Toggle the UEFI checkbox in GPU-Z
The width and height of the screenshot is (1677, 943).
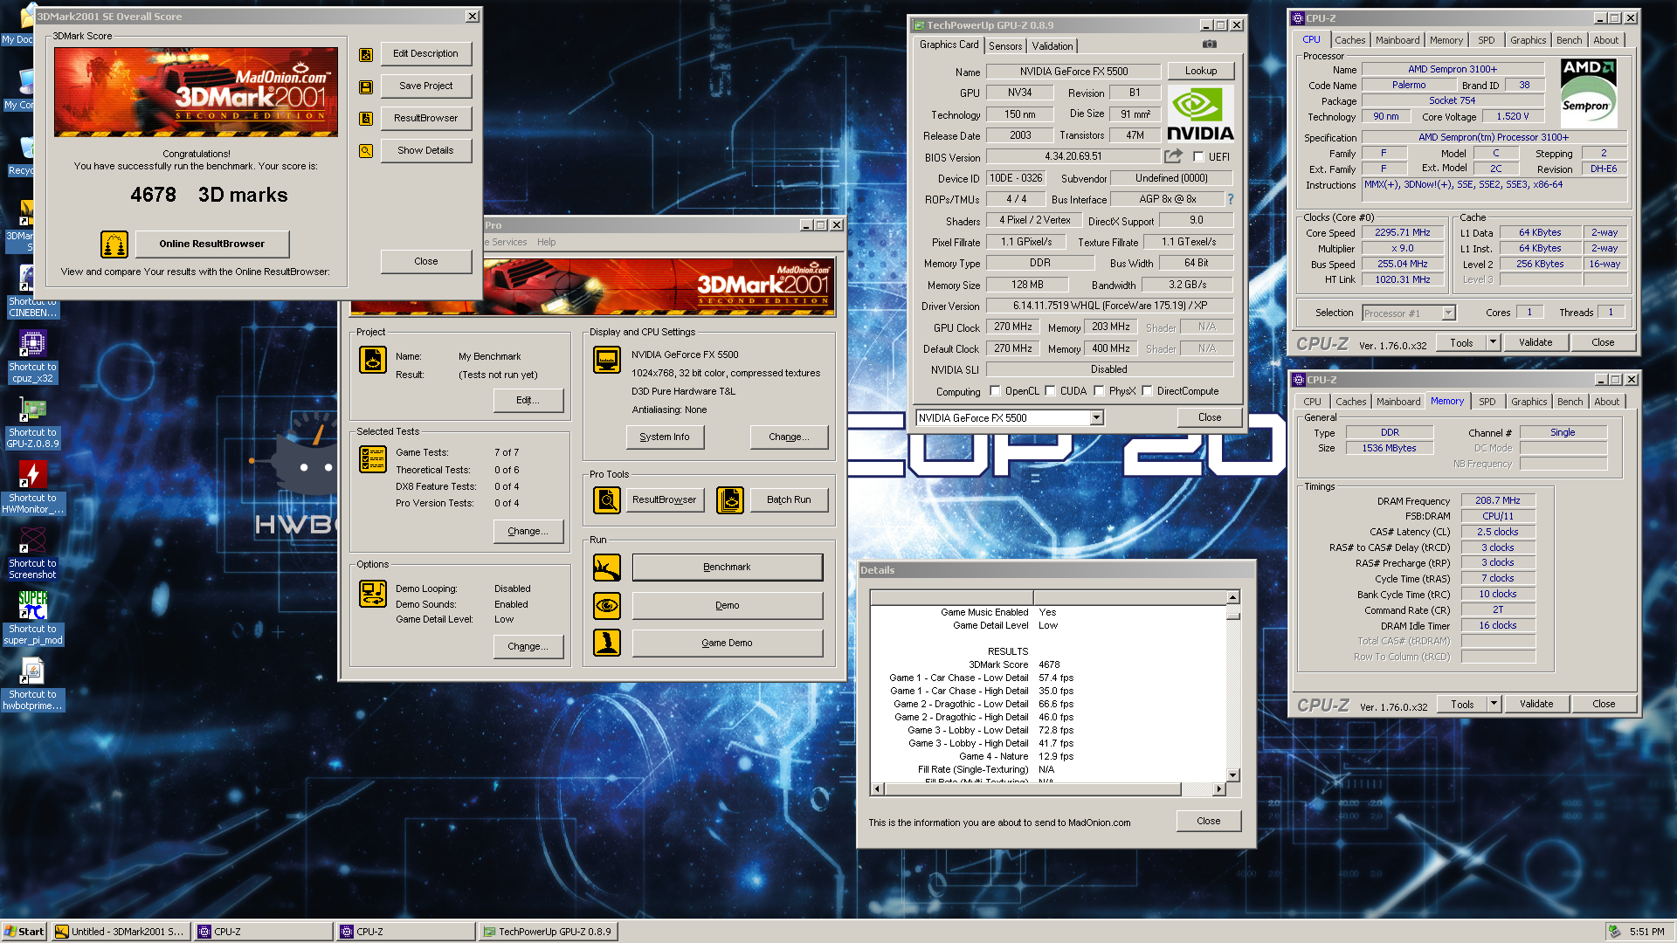click(1198, 157)
